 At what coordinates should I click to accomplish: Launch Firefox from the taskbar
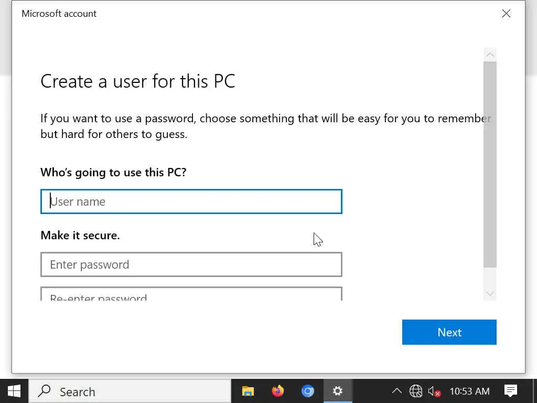pyautogui.click(x=278, y=391)
